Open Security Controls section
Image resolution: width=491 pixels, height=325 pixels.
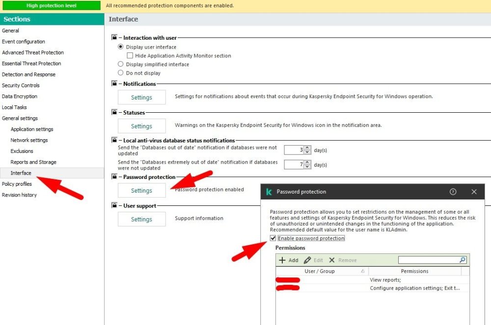tap(21, 85)
